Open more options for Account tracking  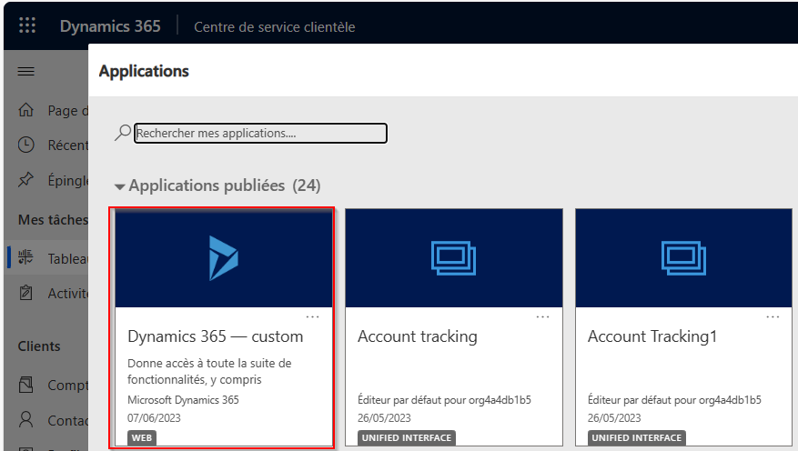(x=542, y=316)
